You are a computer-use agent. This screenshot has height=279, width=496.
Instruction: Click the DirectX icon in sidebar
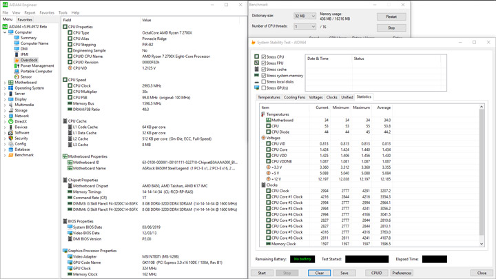pos(11,121)
